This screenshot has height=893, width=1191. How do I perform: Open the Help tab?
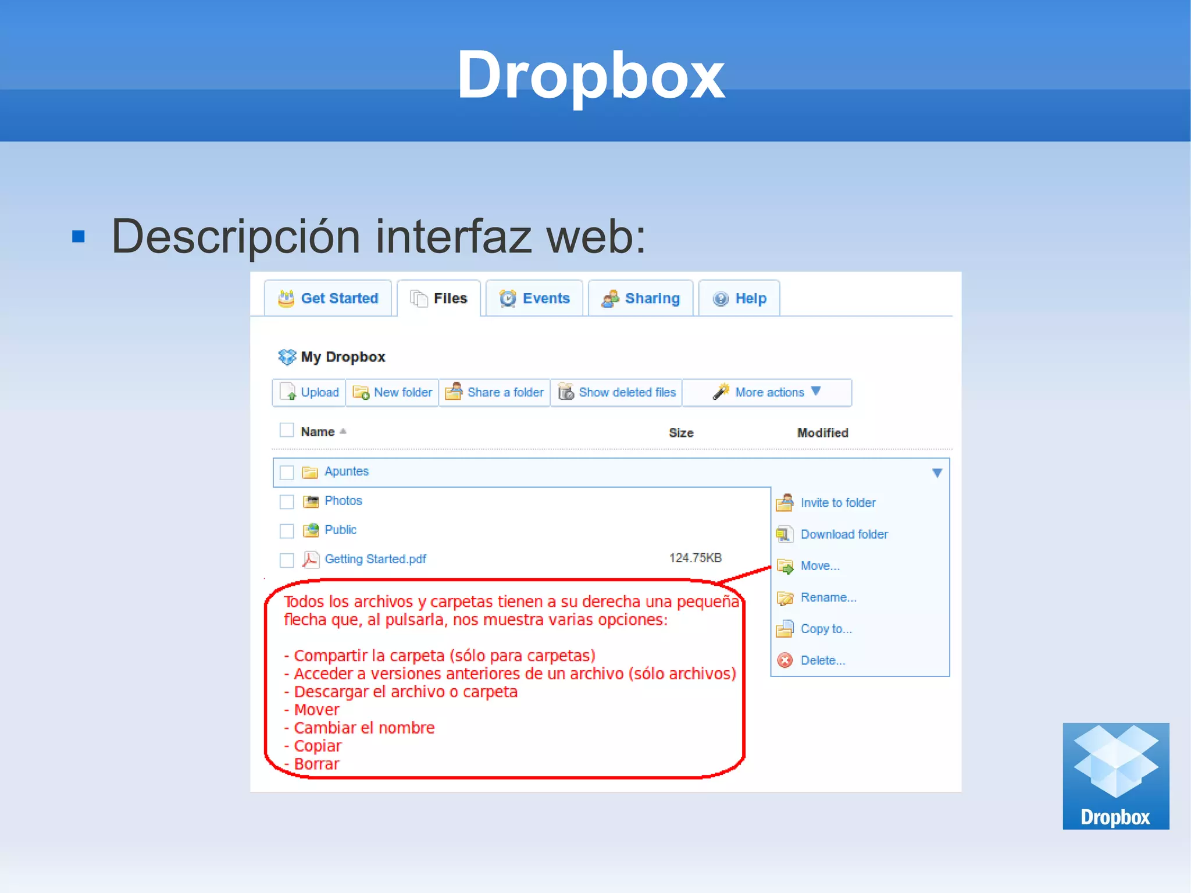click(x=739, y=298)
